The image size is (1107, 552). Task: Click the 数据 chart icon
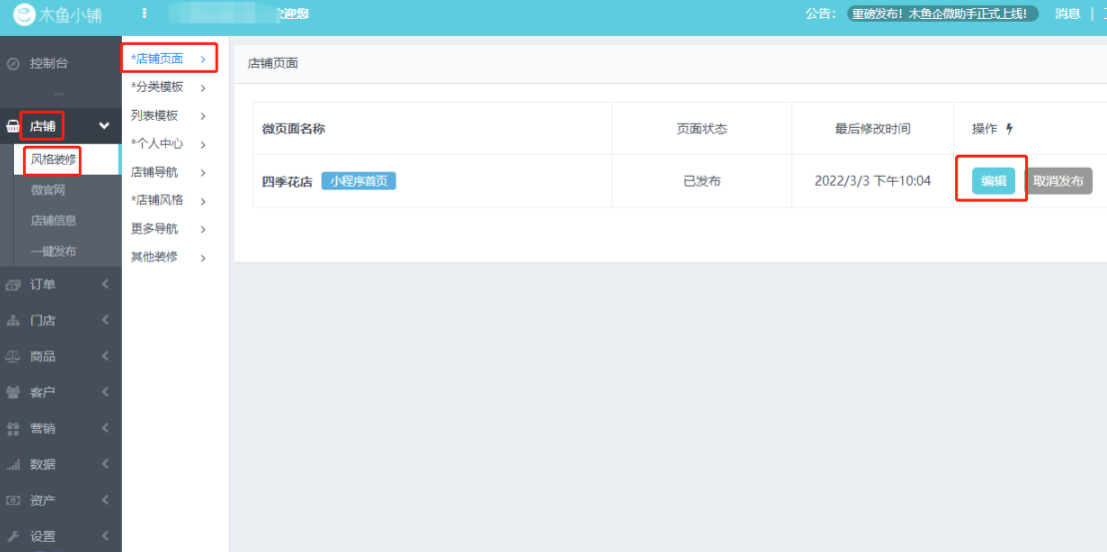click(x=13, y=464)
